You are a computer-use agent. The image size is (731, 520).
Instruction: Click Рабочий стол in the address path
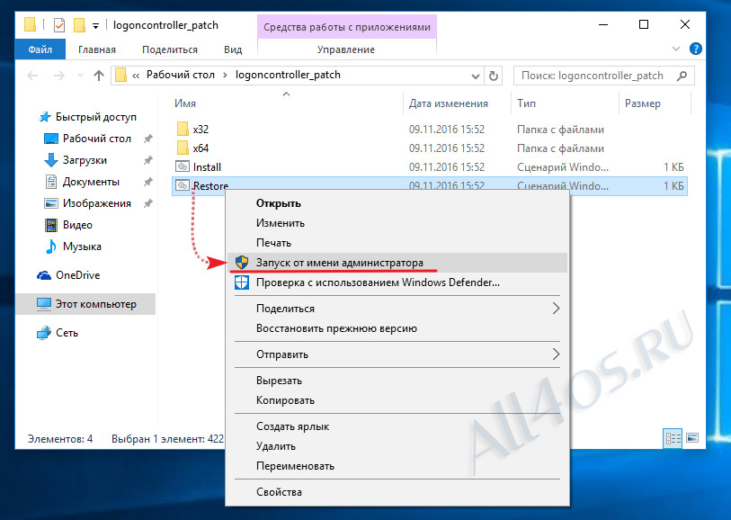181,75
